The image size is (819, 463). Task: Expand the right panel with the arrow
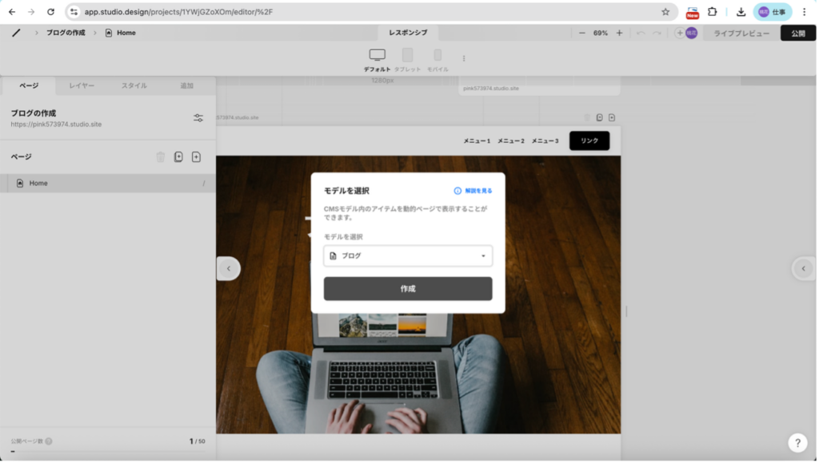coord(803,268)
